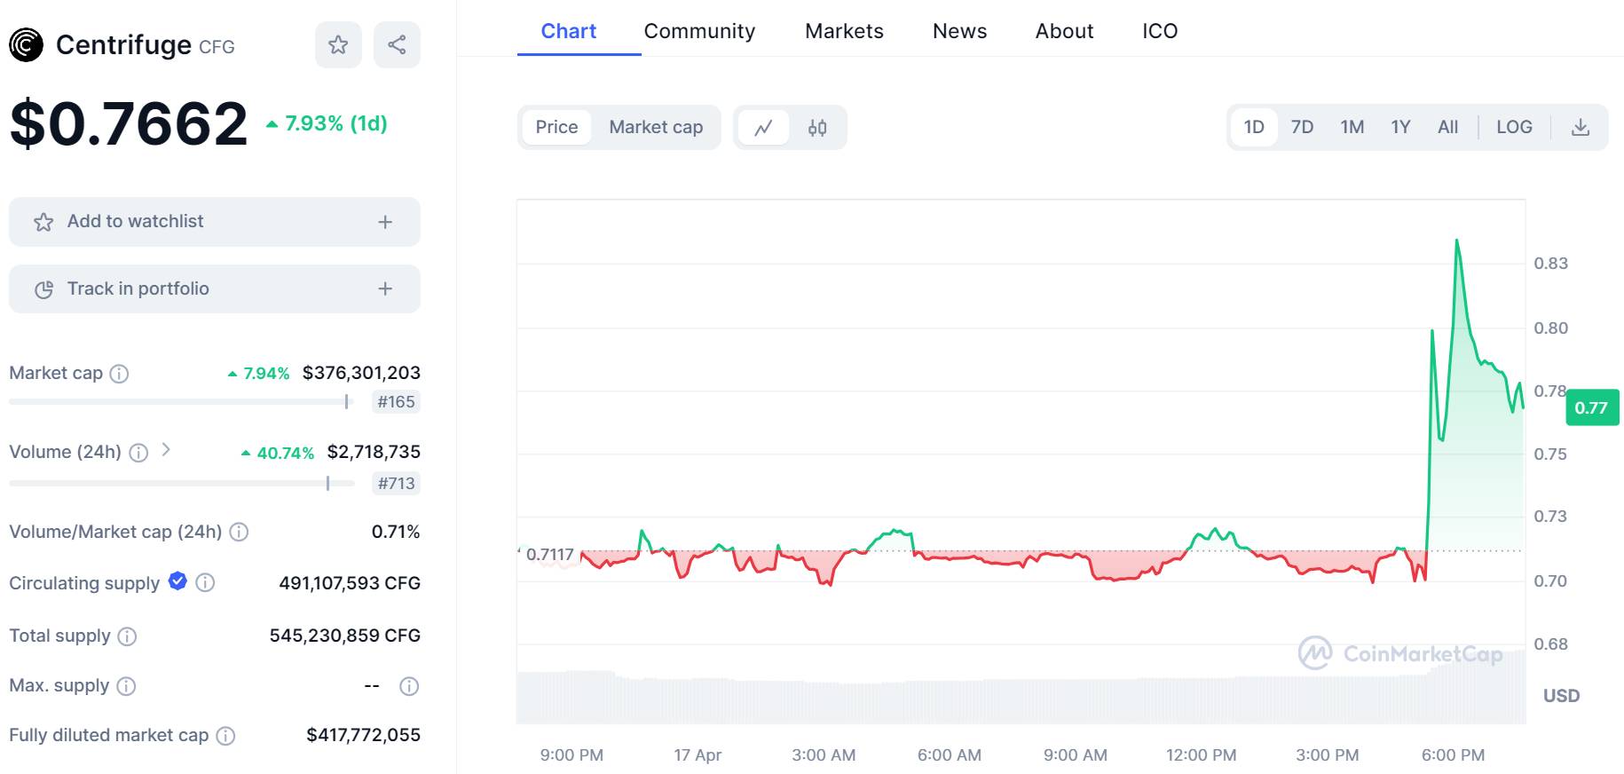
Task: Open the share icon button
Action: (397, 44)
